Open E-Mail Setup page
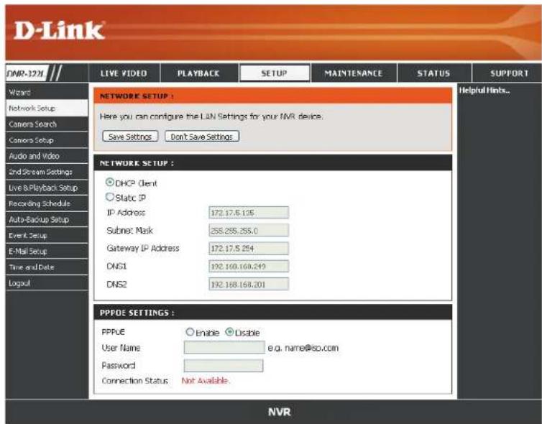Image resolution: width=542 pixels, height=424 pixels. (47, 252)
